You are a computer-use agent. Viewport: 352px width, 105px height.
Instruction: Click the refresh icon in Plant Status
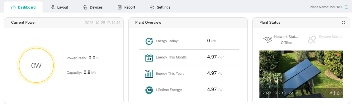tap(343, 23)
